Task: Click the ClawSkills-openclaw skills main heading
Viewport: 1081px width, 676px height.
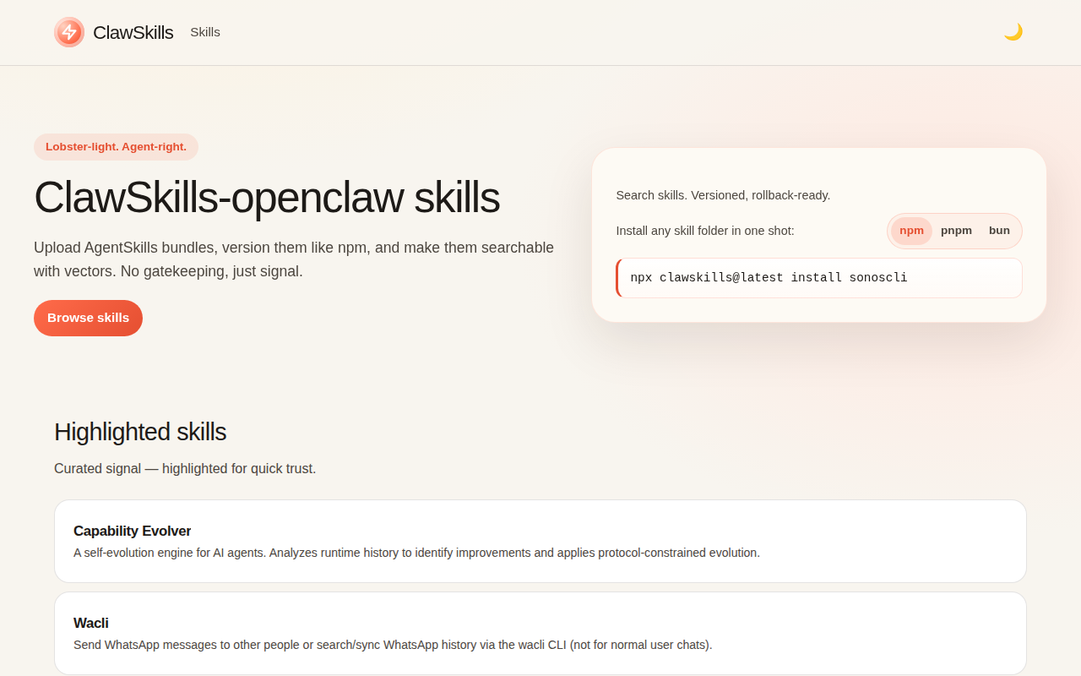Action: point(267,198)
